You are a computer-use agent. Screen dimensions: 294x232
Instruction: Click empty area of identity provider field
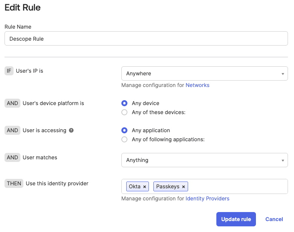point(237,186)
